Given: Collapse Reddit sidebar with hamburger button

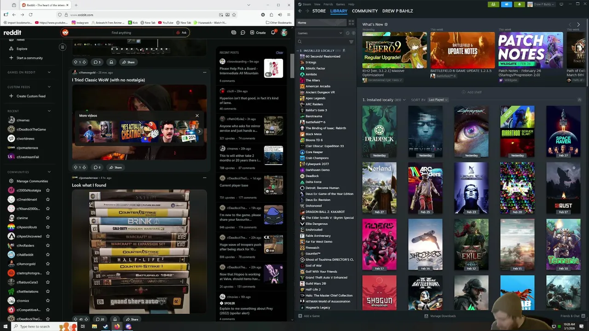Looking at the screenshot, I should pos(63,47).
